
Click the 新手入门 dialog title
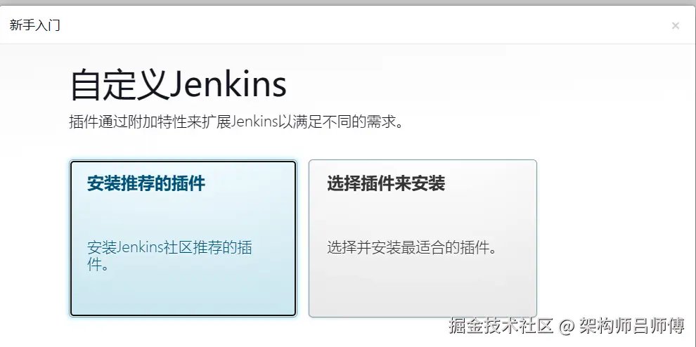34,25
